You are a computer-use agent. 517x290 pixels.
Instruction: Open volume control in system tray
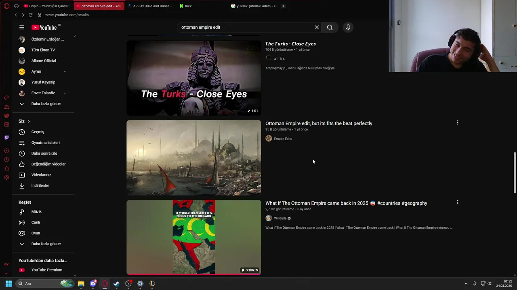490,284
